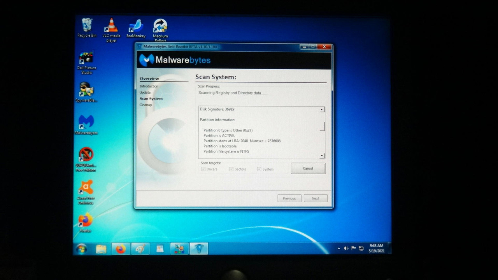The width and height of the screenshot is (498, 280).
Task: Click the 'Partition information:' log line
Action: (x=217, y=120)
